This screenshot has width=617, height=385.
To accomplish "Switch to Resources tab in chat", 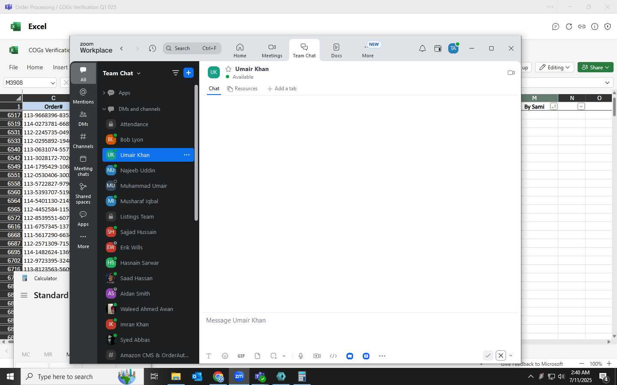I will pos(243,89).
